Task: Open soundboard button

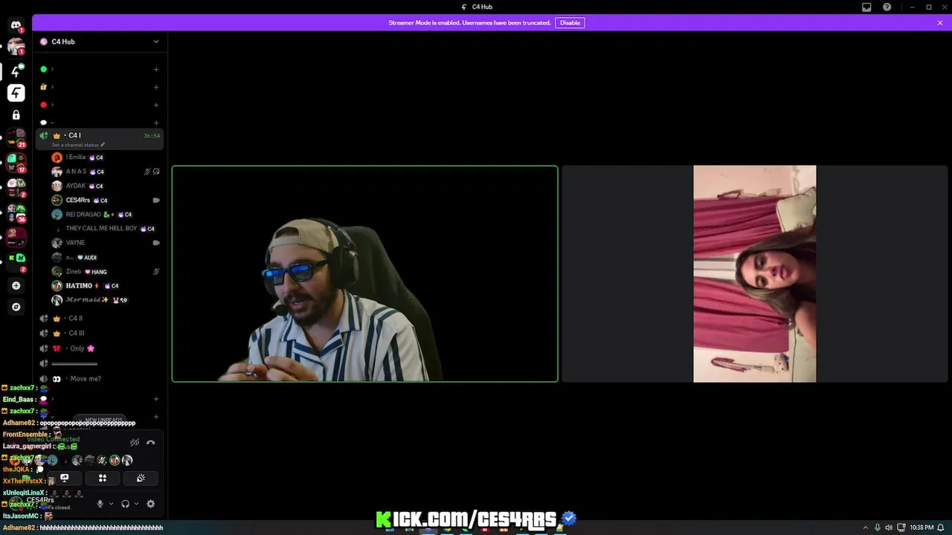Action: (141, 478)
